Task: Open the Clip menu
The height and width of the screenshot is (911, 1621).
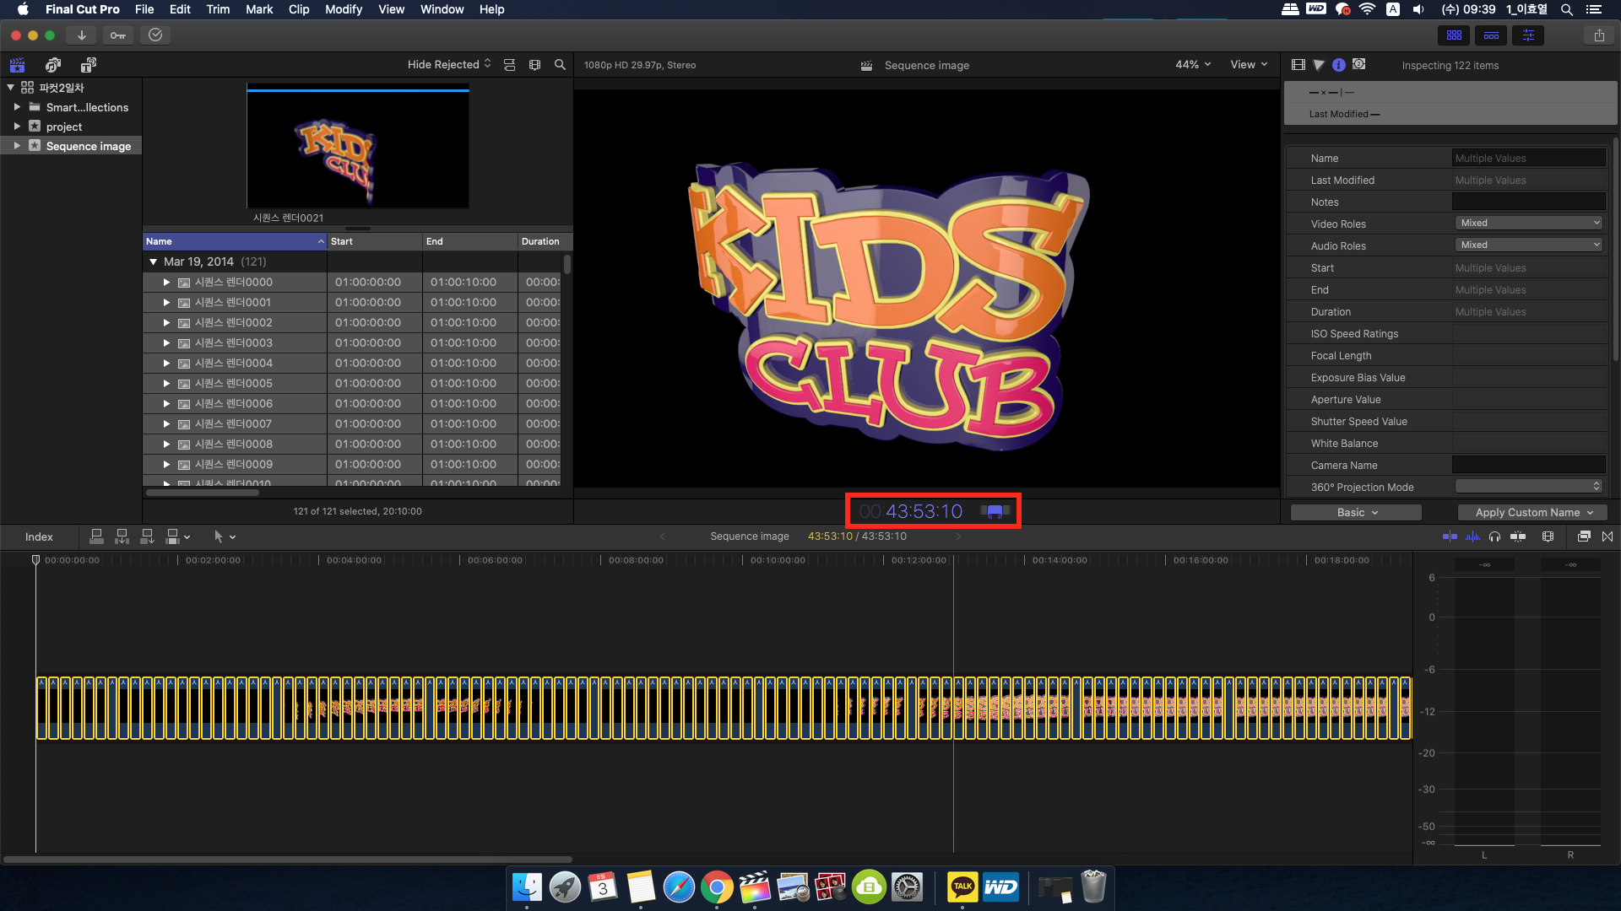Action: 299,9
